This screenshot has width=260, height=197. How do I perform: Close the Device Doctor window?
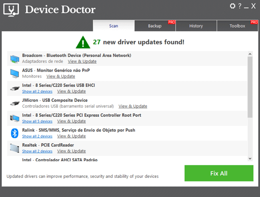pyautogui.click(x=253, y=6)
